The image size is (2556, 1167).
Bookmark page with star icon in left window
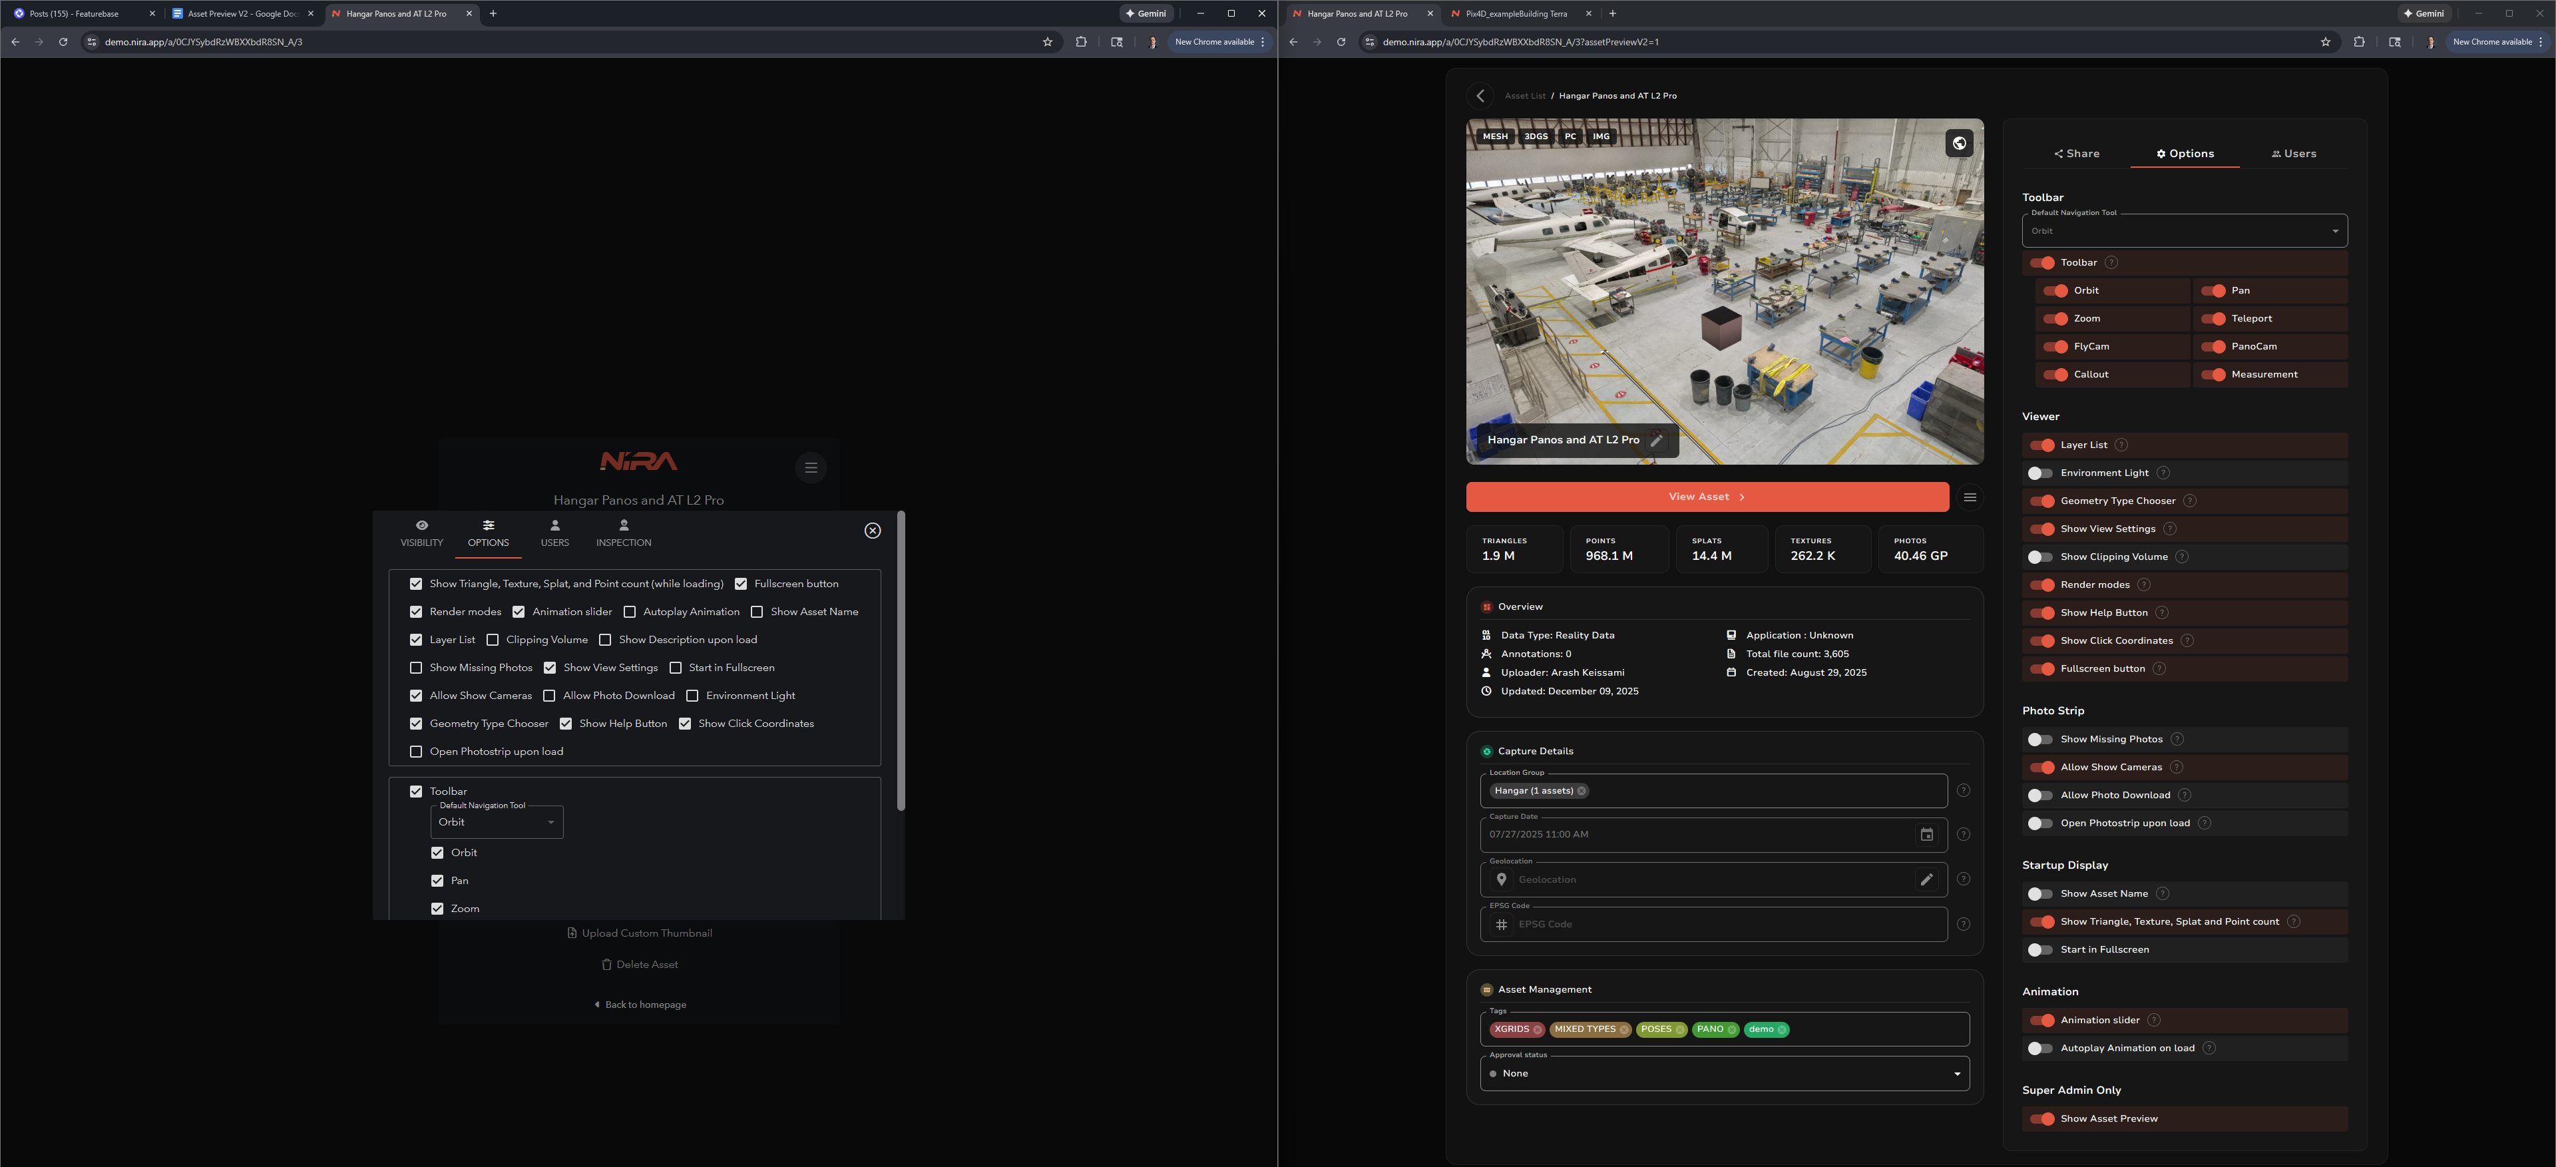pyautogui.click(x=1047, y=42)
